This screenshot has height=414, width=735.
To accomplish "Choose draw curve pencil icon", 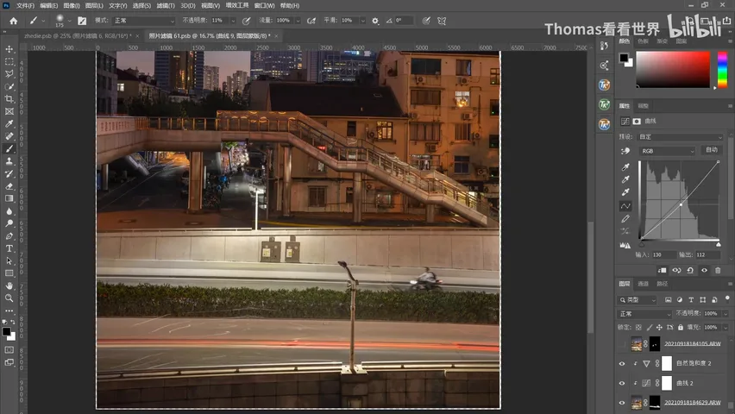I will pyautogui.click(x=625, y=218).
